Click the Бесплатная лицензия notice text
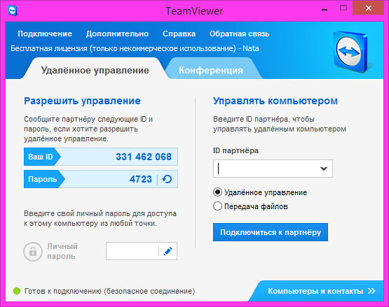 (x=135, y=48)
